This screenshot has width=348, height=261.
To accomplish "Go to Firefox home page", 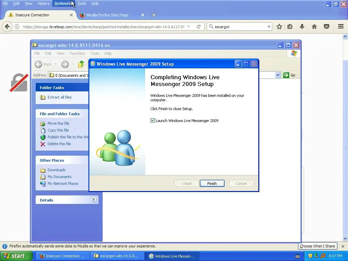I will pyautogui.click(x=314, y=27).
